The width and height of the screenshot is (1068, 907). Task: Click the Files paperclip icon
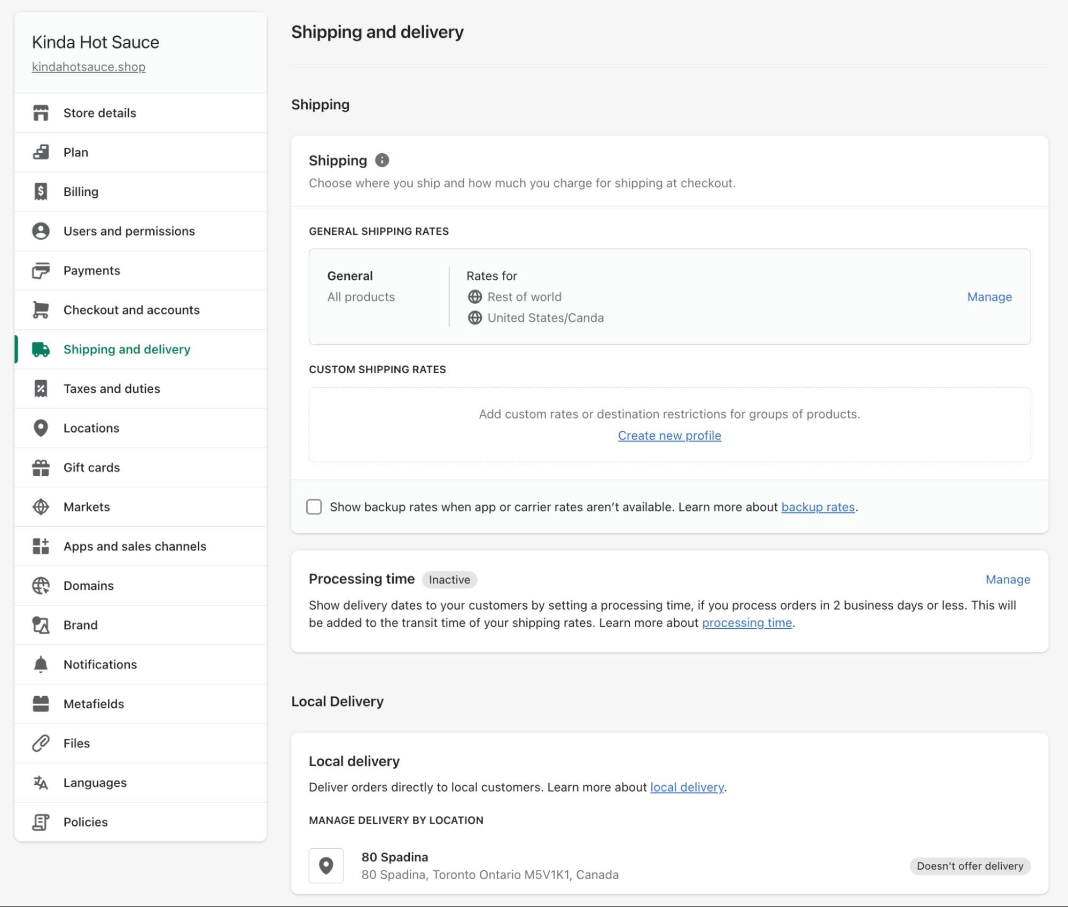(x=41, y=743)
